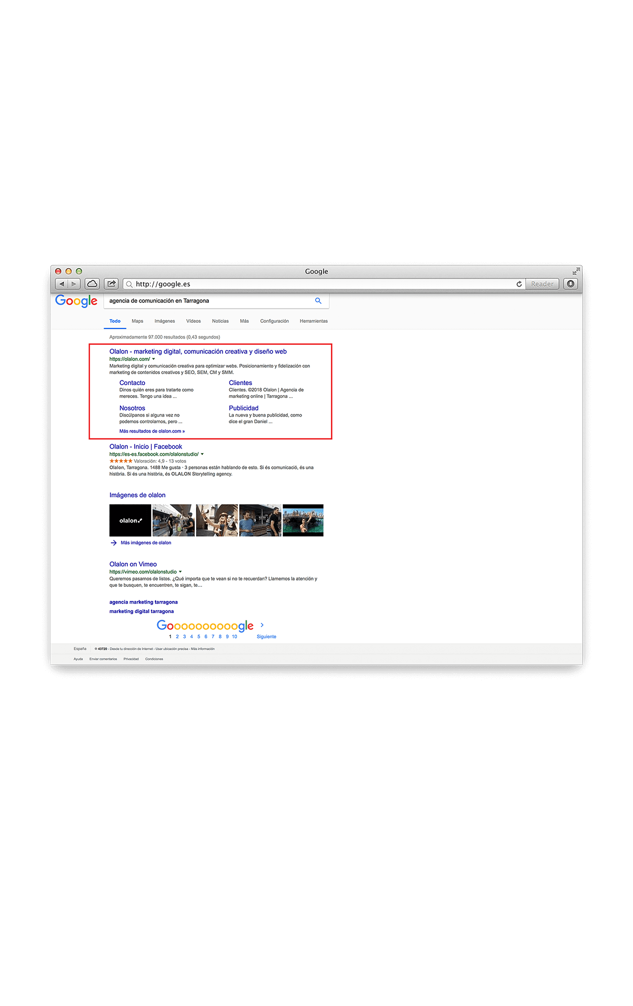Click the Share button in toolbar

tap(112, 284)
